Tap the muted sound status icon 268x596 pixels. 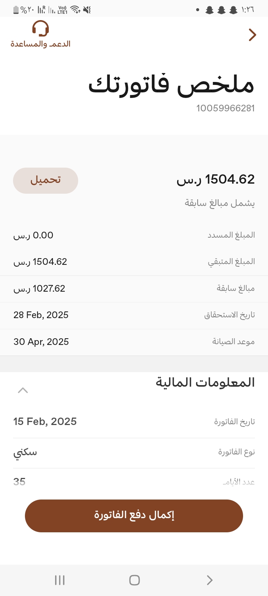coord(87,10)
